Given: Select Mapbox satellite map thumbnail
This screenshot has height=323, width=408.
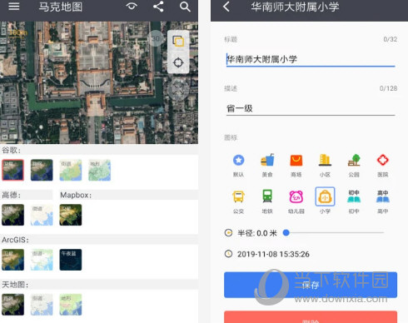Looking at the screenshot, I should tap(71, 215).
